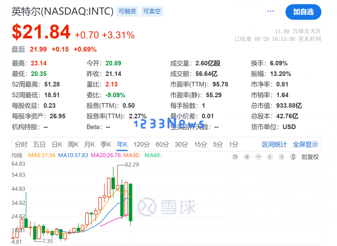Screen dimensions: 337x246
Task: Click the 7.35 low marker on chart
Action: pos(48,241)
